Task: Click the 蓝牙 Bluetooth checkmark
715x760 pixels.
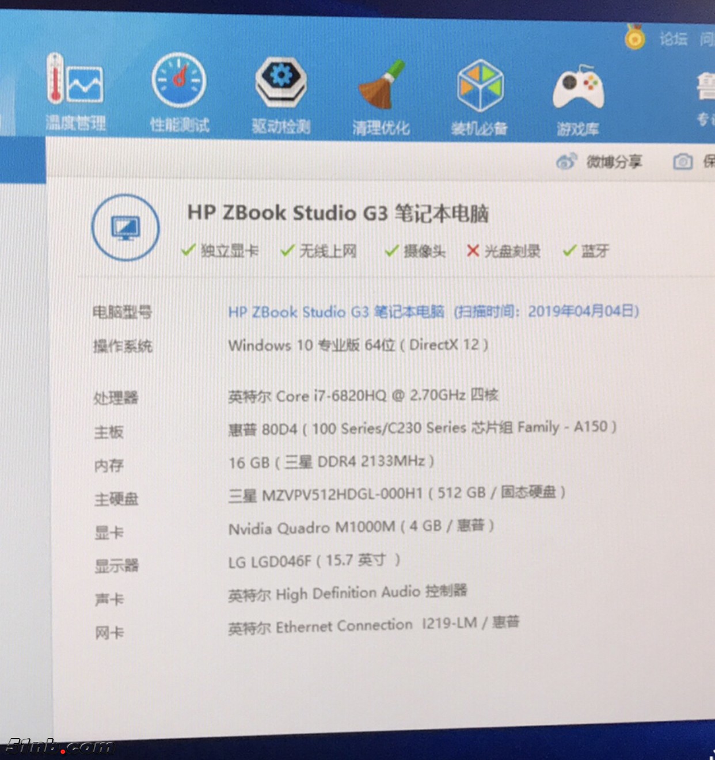Action: (x=569, y=250)
